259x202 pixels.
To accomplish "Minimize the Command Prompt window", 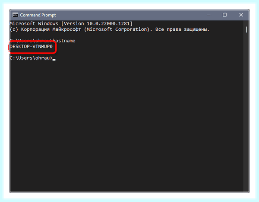I will click(208, 15).
